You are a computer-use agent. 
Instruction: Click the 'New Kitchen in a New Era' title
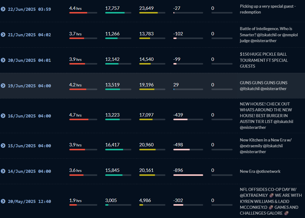tap(266, 146)
